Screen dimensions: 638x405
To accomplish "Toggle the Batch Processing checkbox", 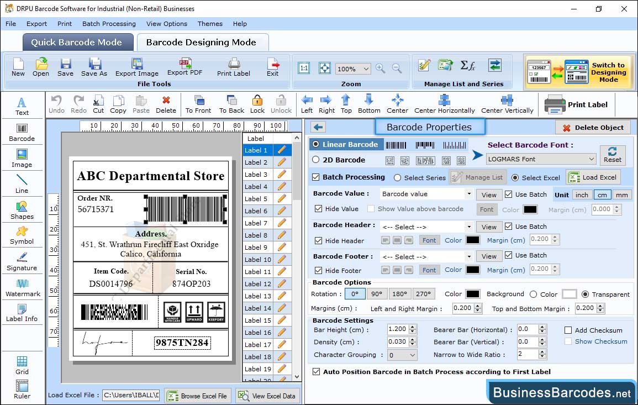I will [x=316, y=177].
